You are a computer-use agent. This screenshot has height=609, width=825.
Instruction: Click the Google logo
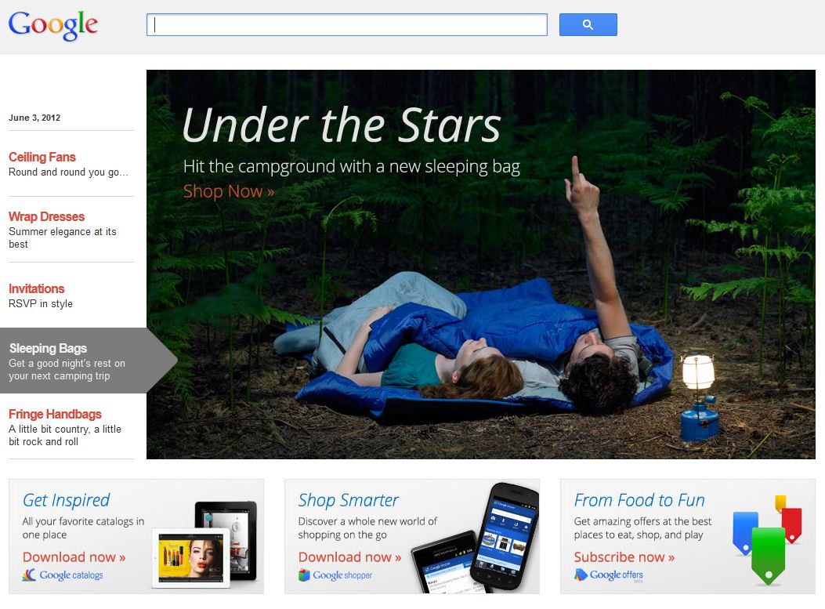click(53, 25)
